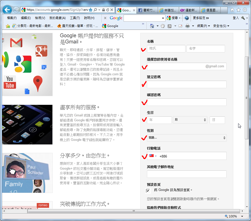This screenshot has width=251, height=221.
Task: Click the Google services icons thumbnail image
Action: (x=27, y=65)
